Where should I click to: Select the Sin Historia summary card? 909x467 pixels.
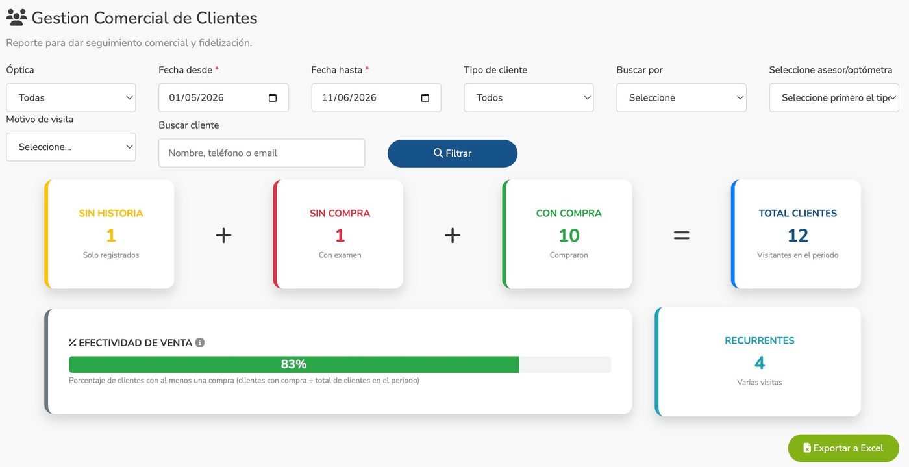tap(109, 234)
